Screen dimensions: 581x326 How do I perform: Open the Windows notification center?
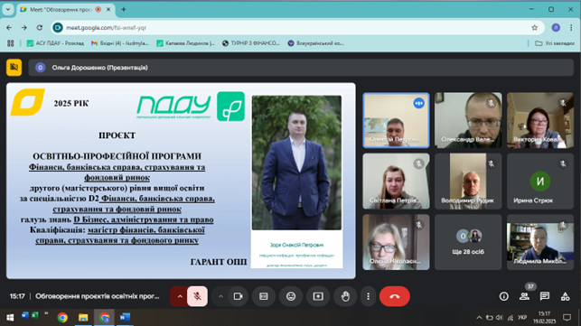567,318
